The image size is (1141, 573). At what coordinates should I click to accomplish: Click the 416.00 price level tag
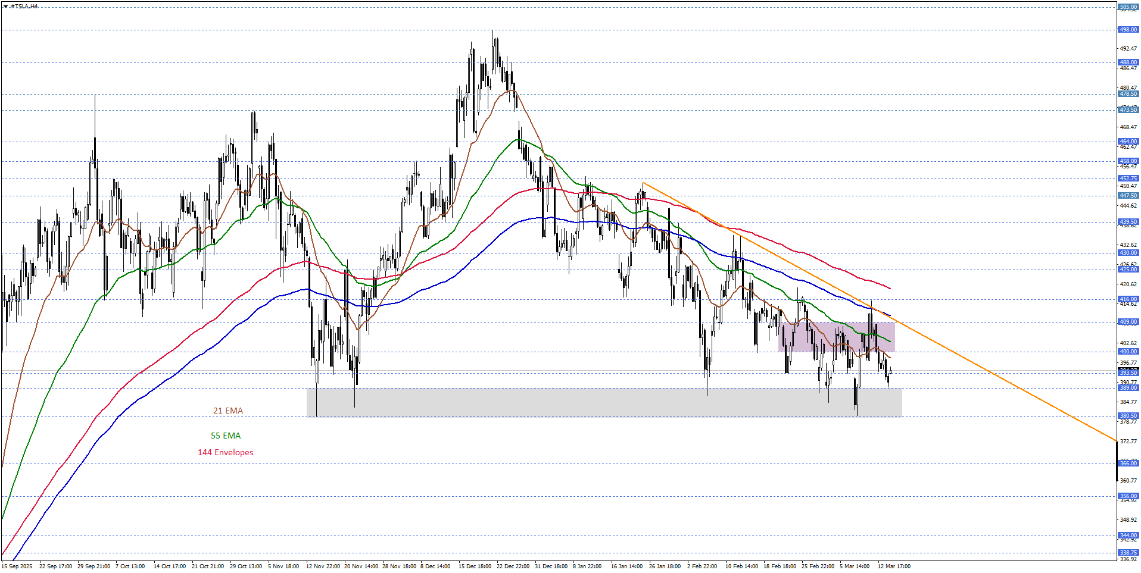point(1128,299)
